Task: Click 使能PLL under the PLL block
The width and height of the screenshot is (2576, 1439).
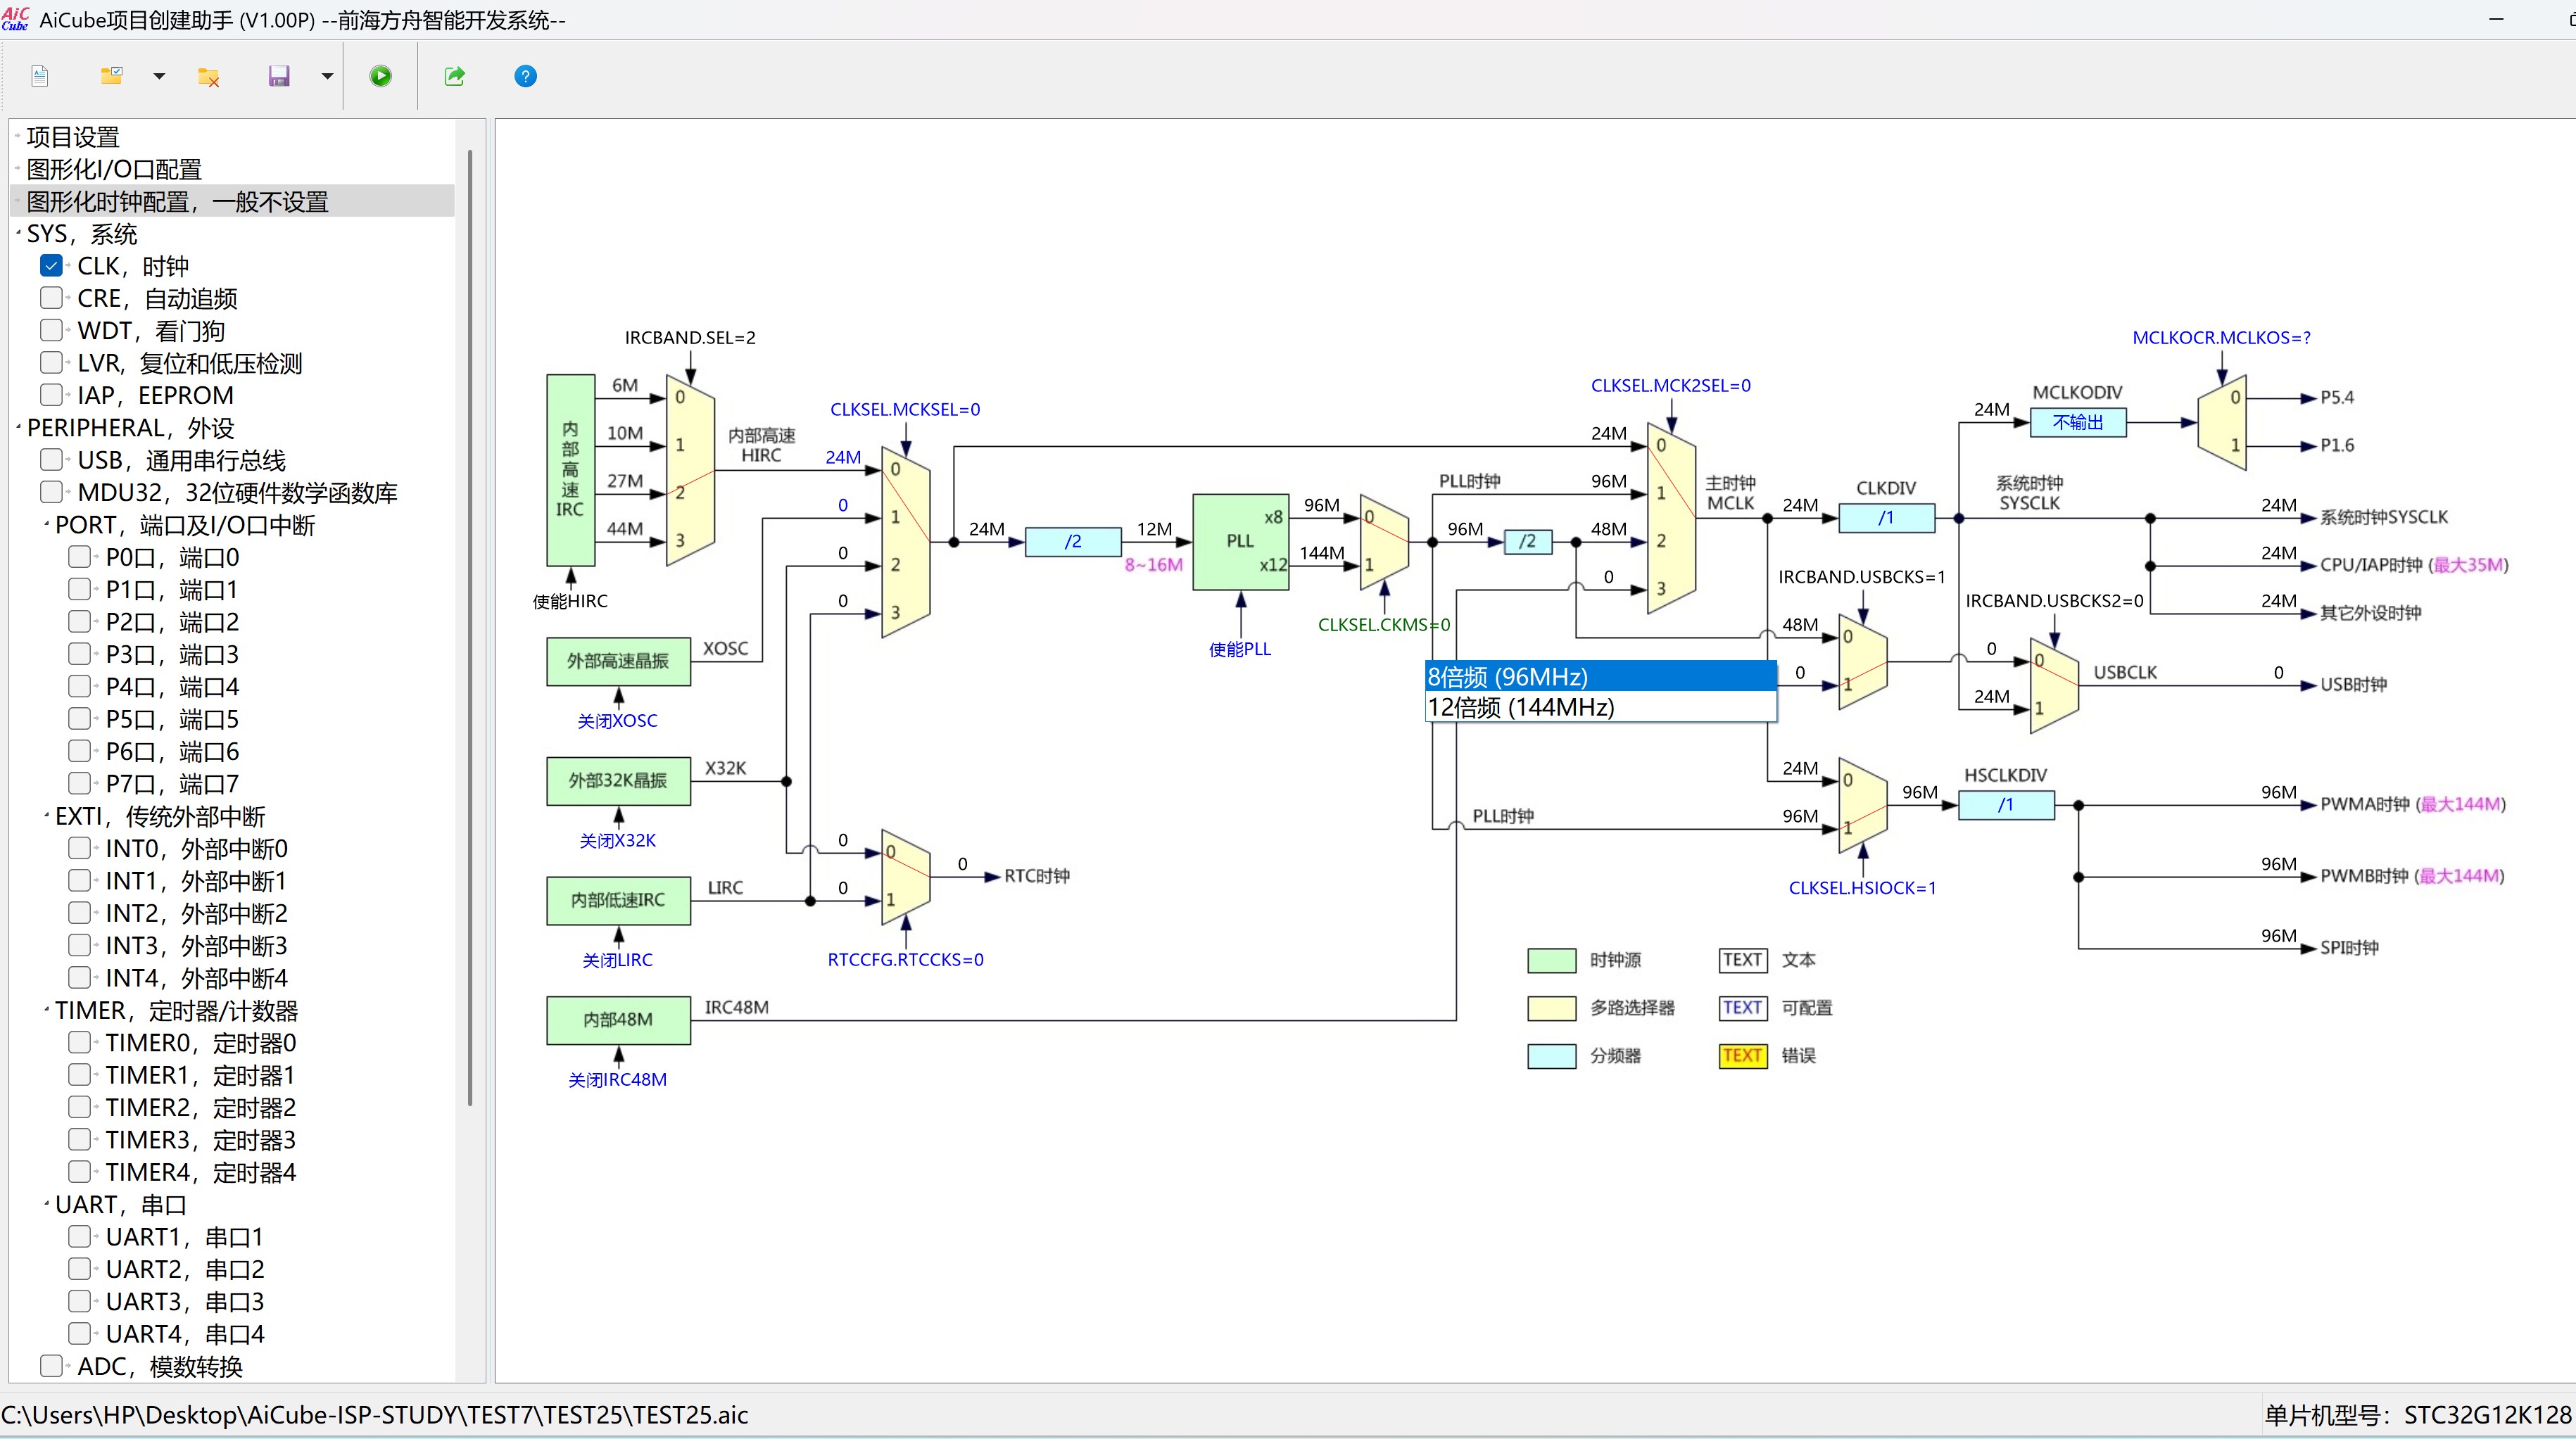Action: coord(1240,649)
